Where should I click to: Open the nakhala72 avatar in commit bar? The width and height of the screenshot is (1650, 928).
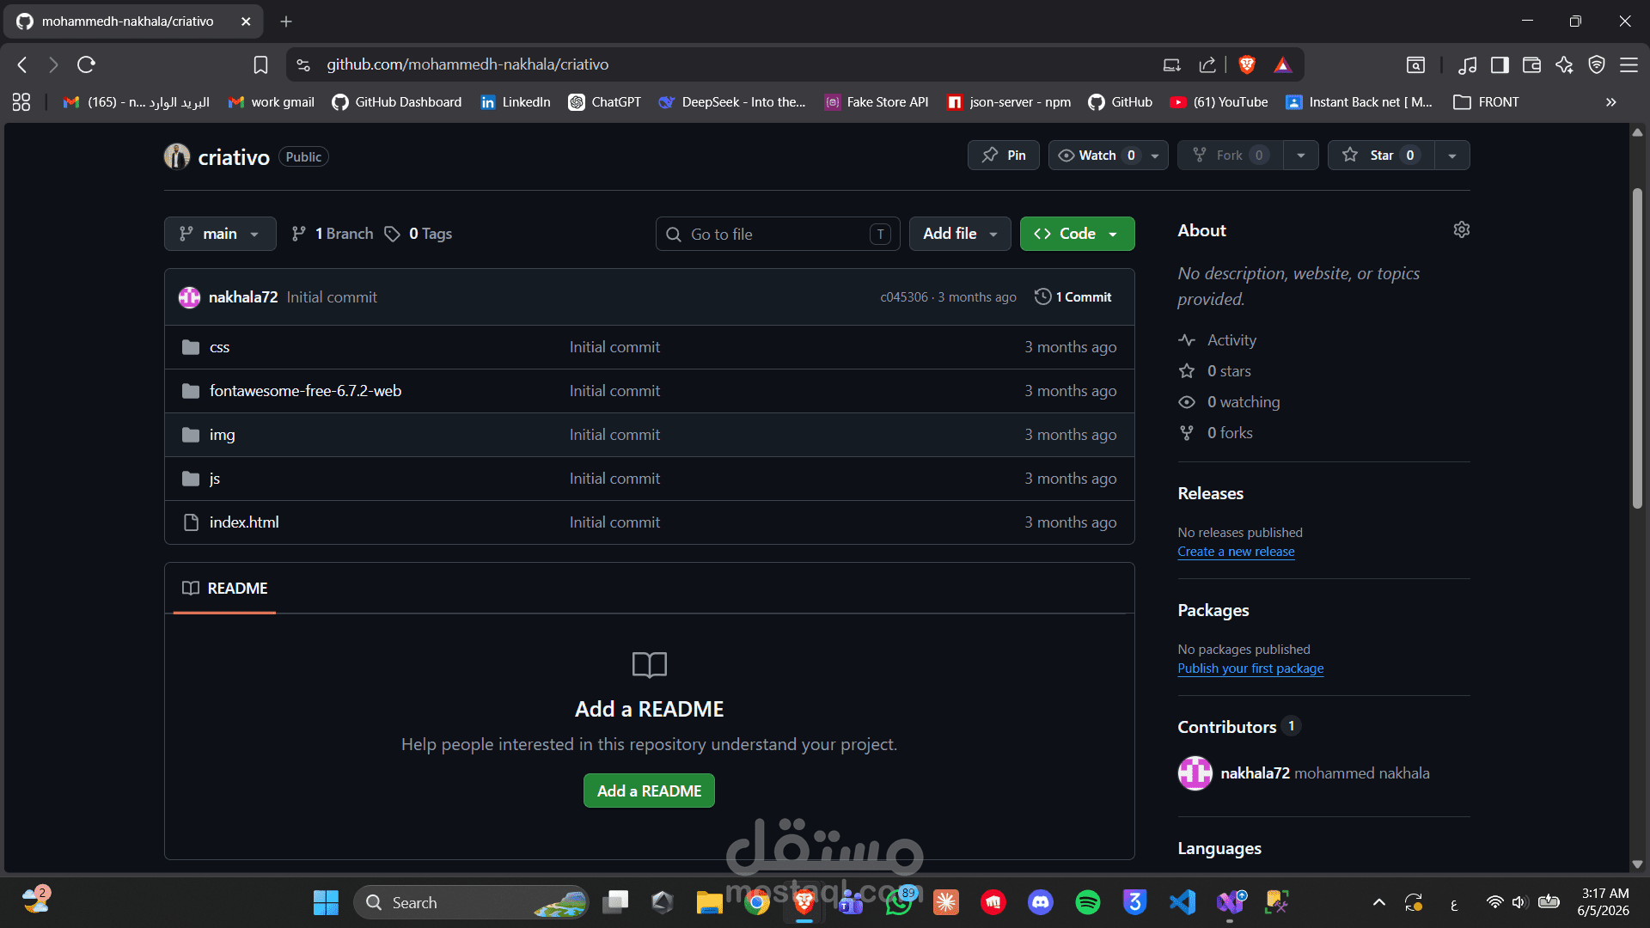189,297
